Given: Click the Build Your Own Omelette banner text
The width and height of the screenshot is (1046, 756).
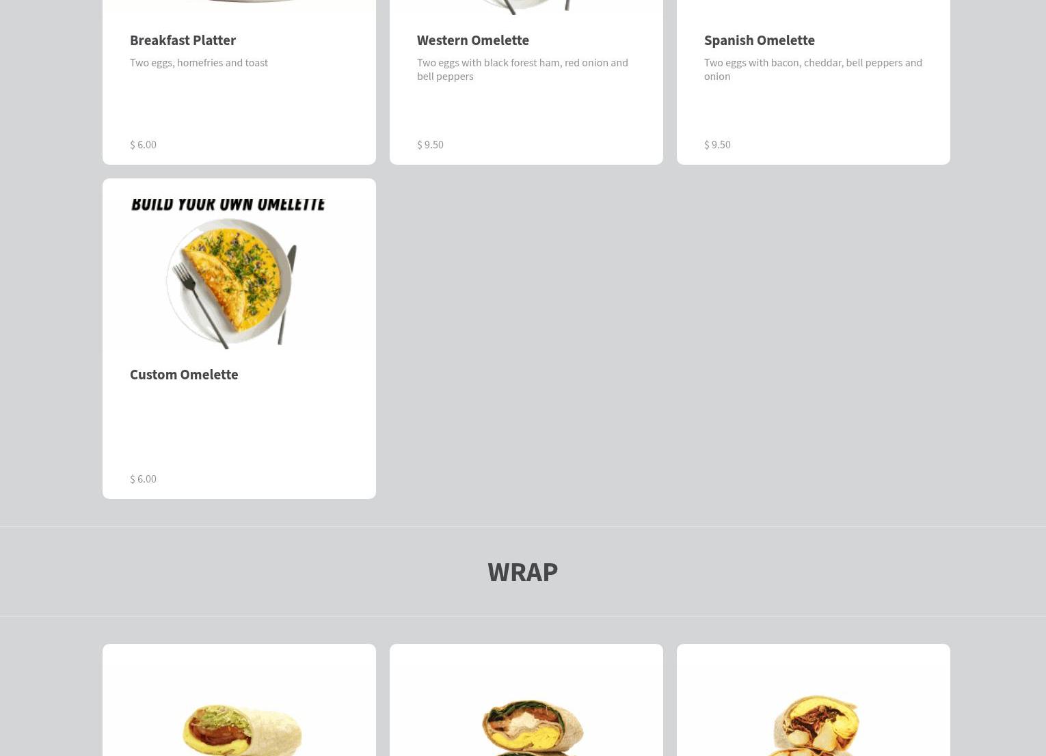Looking at the screenshot, I should click(x=228, y=204).
